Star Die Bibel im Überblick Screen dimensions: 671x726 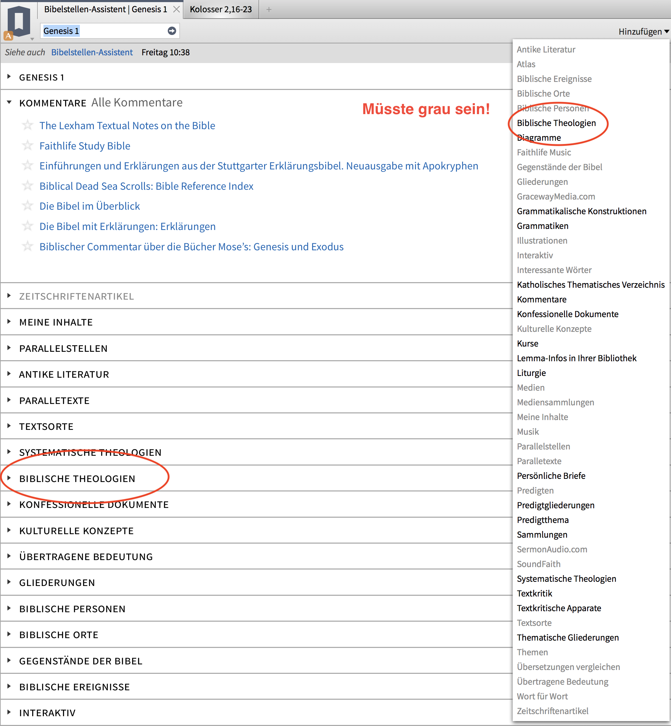pos(27,206)
